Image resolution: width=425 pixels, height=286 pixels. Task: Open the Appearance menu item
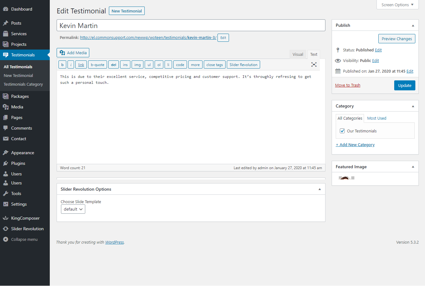22,153
